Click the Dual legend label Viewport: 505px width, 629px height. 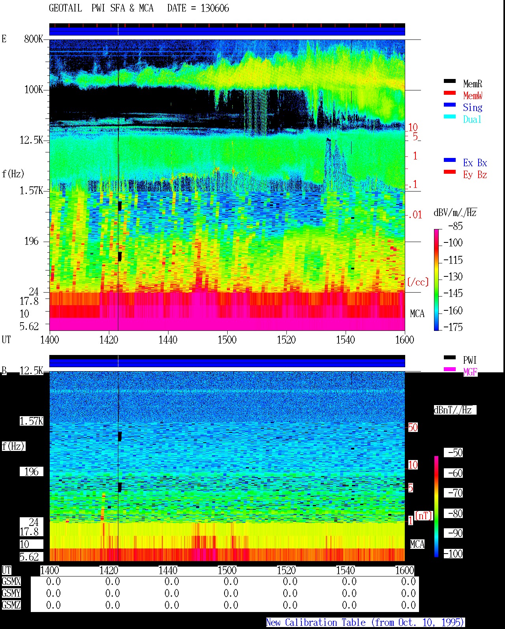(x=472, y=119)
